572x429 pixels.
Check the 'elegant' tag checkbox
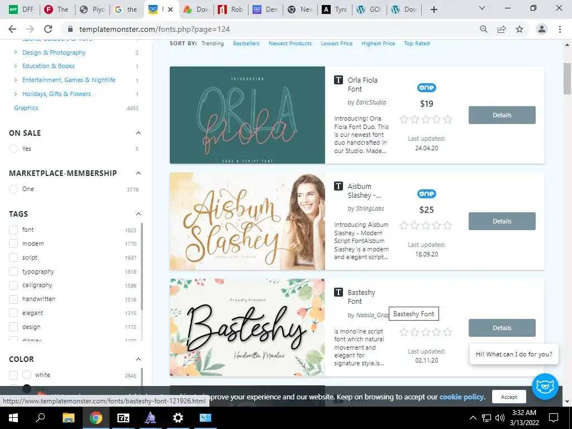click(13, 313)
